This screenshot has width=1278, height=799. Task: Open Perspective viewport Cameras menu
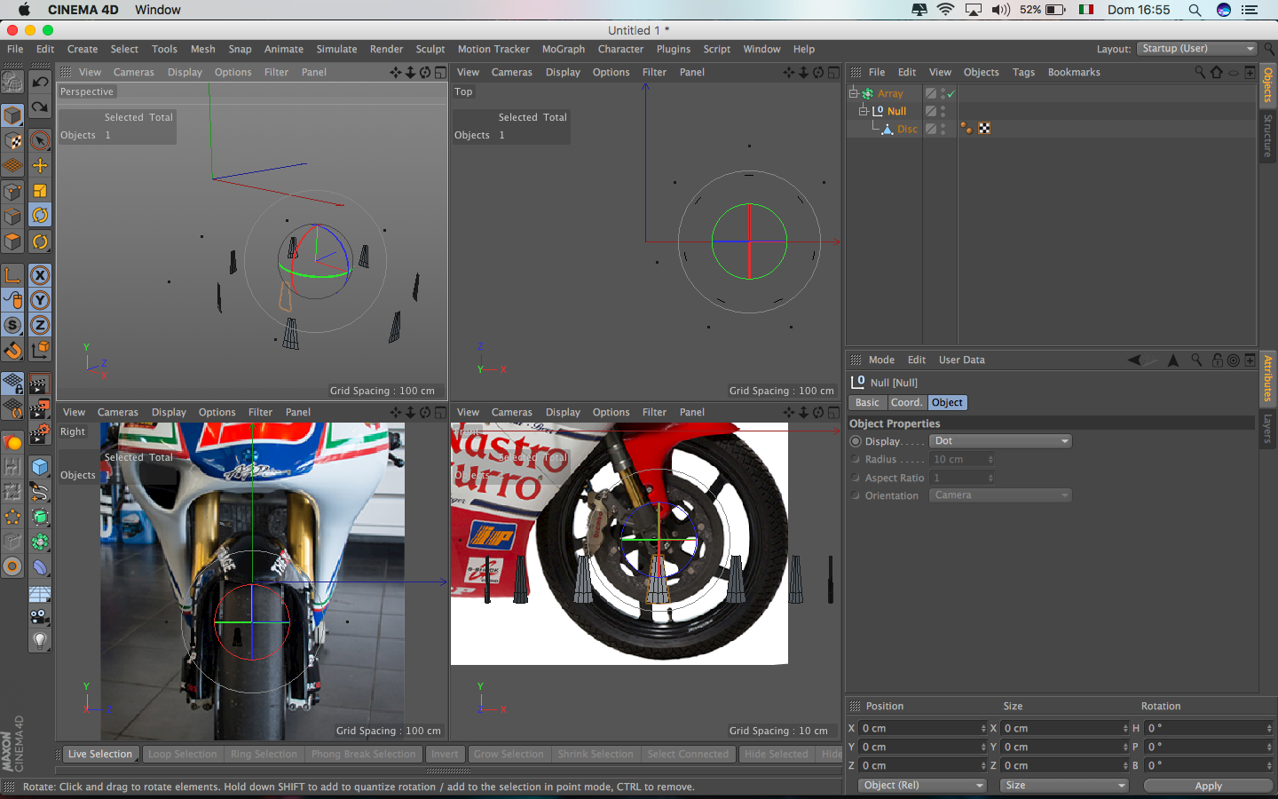tap(134, 73)
